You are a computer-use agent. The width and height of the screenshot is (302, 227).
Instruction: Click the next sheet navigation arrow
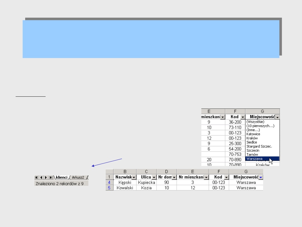46,177
